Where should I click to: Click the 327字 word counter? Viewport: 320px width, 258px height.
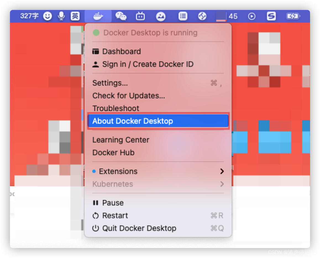(x=29, y=16)
